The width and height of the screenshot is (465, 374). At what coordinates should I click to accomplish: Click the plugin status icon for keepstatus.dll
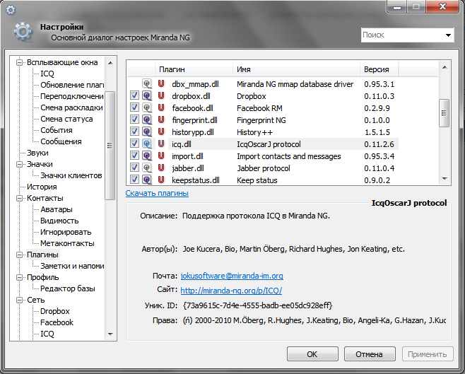(147, 180)
